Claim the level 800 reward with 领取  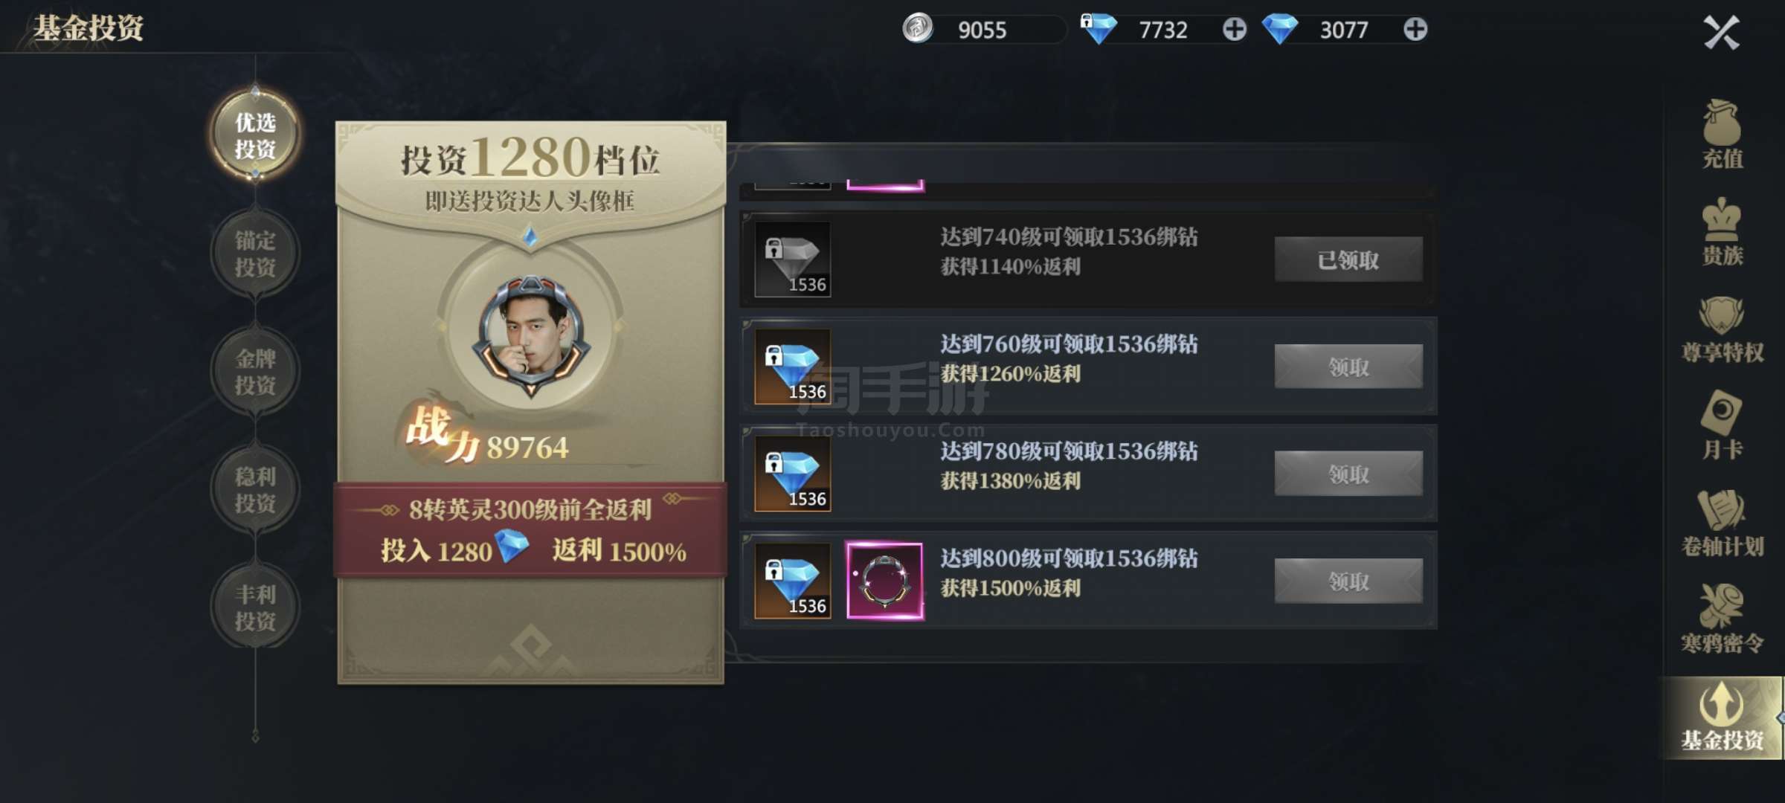[x=1348, y=581]
